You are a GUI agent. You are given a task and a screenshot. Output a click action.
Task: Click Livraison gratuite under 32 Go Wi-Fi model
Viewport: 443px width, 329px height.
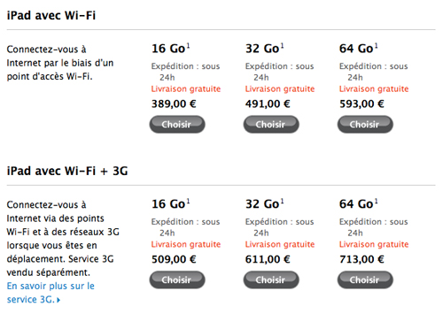(280, 88)
